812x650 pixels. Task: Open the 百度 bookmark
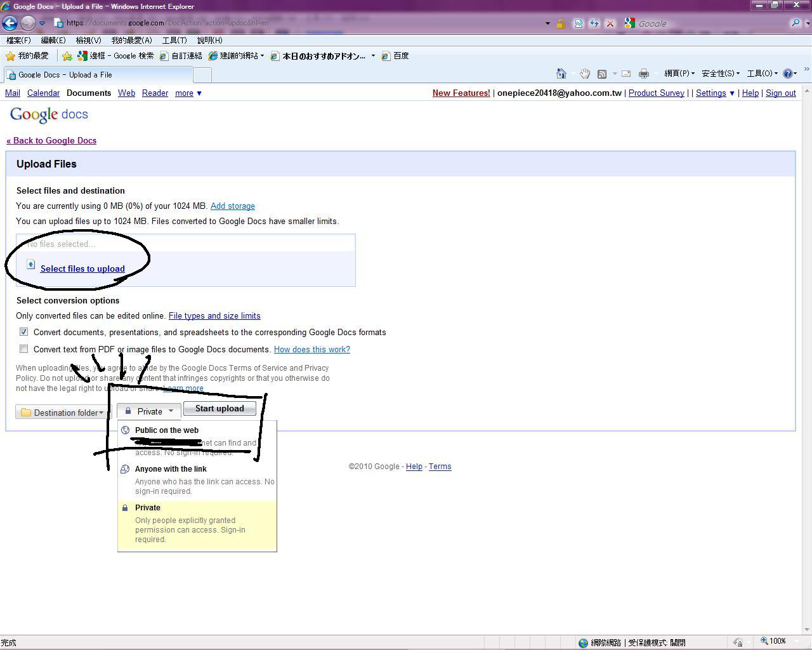(x=395, y=56)
